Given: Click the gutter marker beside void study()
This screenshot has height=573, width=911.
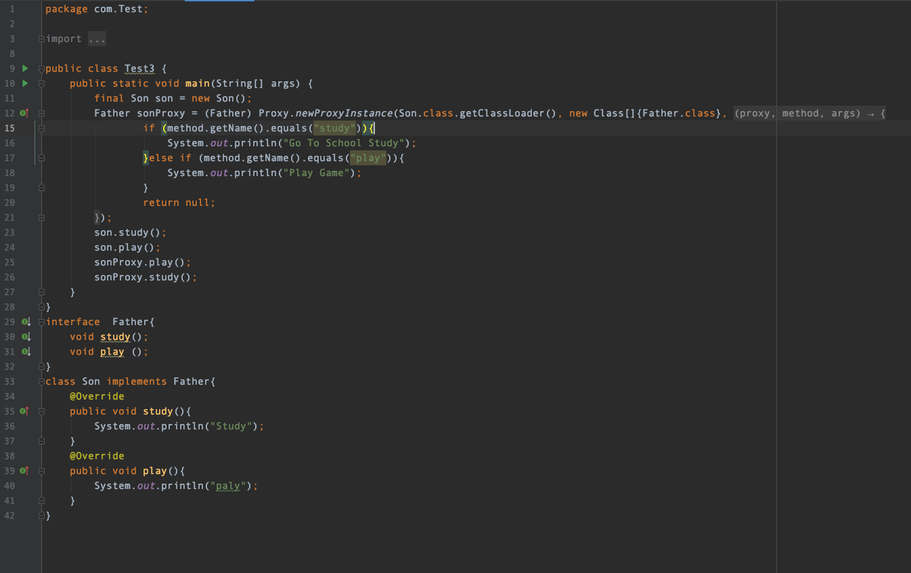Looking at the screenshot, I should pos(26,337).
